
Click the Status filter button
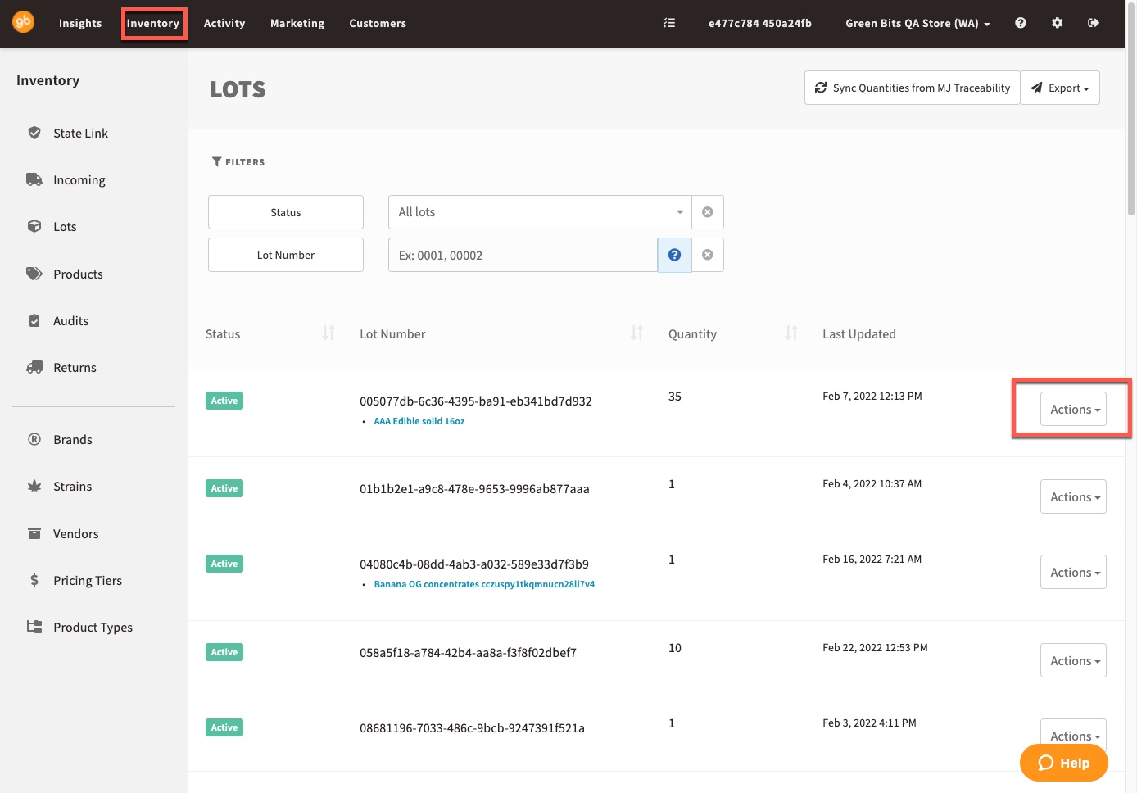(286, 212)
